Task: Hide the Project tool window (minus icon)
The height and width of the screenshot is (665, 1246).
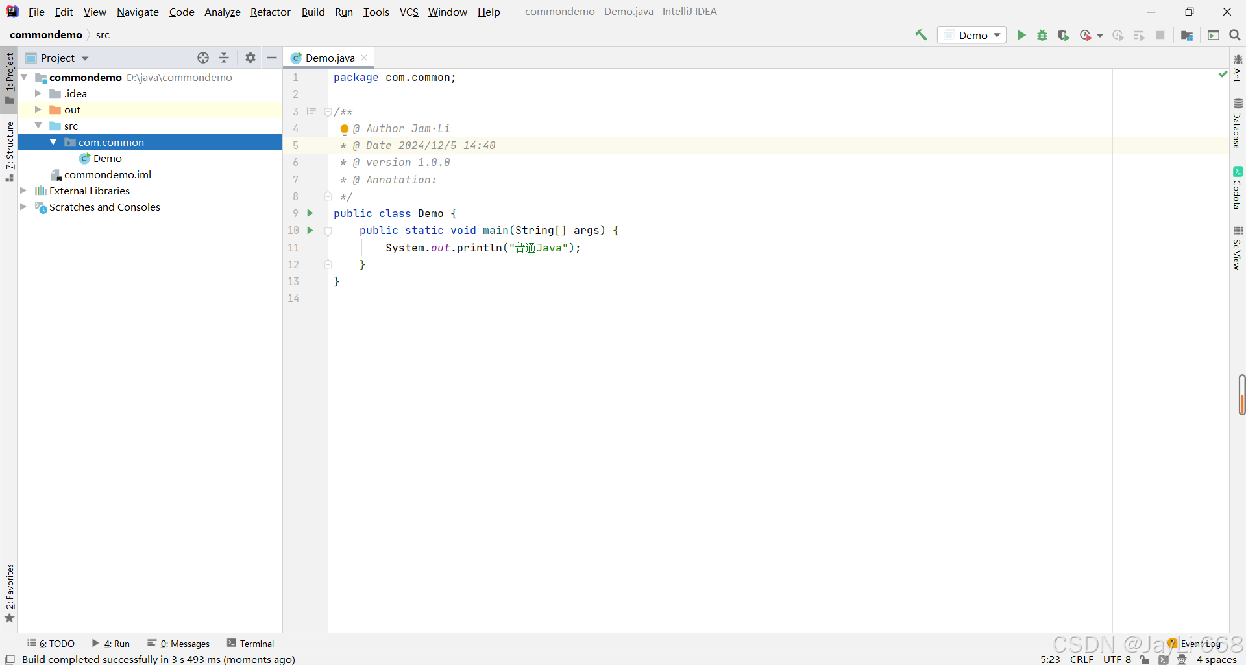Action: [x=272, y=58]
